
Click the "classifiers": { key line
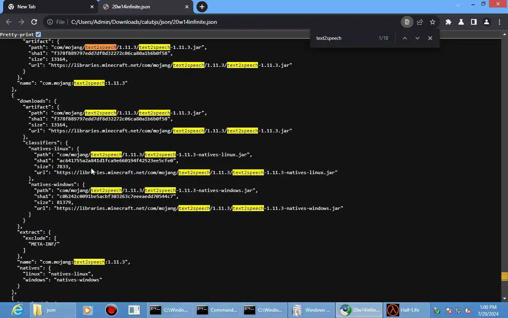pos(45,143)
